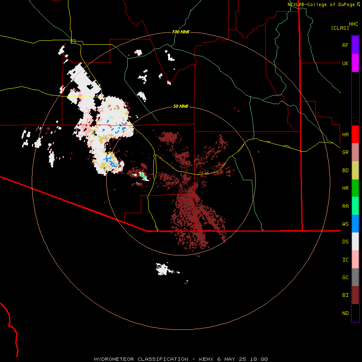This screenshot has height=362, width=362.
Task: Click the WS legend label
Action: (x=345, y=224)
